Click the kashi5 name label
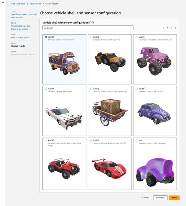Screen dimensions: 186x206 coord(96,89)
